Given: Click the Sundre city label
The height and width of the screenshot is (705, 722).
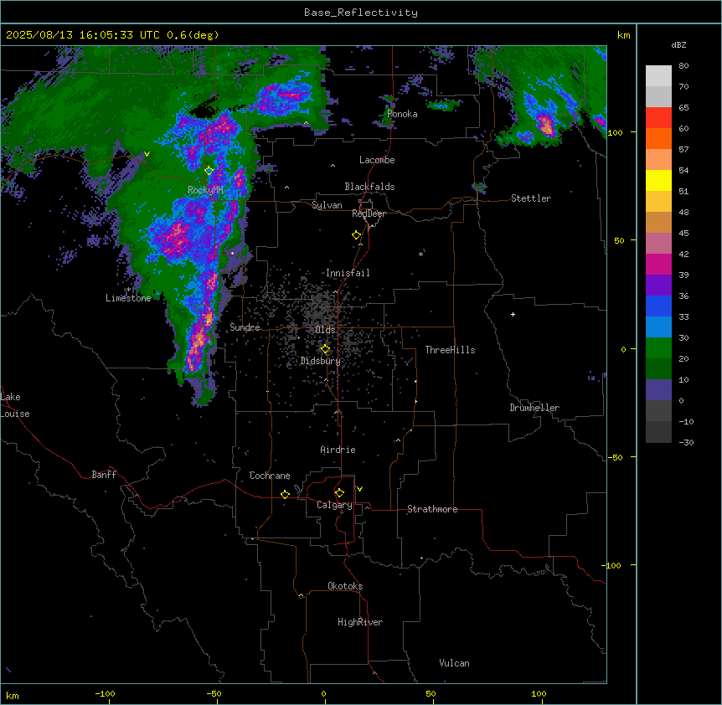Looking at the screenshot, I should pos(245,327).
